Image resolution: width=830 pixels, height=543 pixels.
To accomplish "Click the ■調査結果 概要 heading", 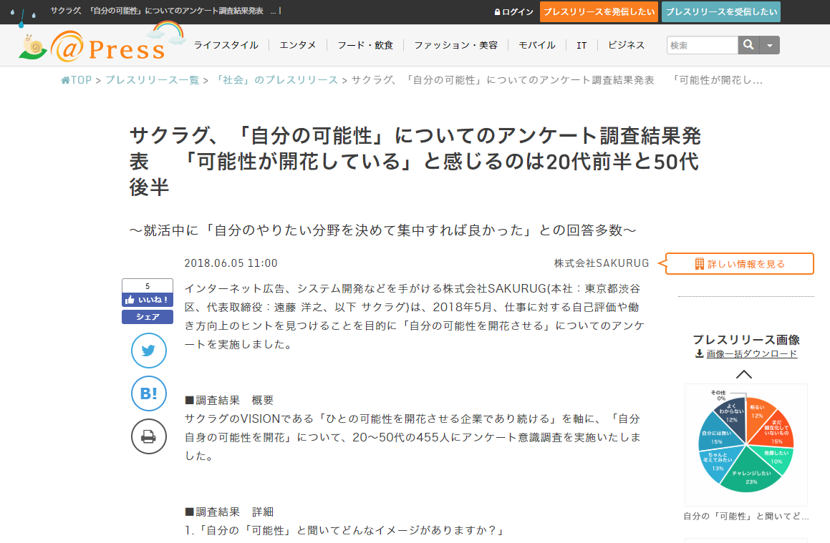I will point(229,400).
